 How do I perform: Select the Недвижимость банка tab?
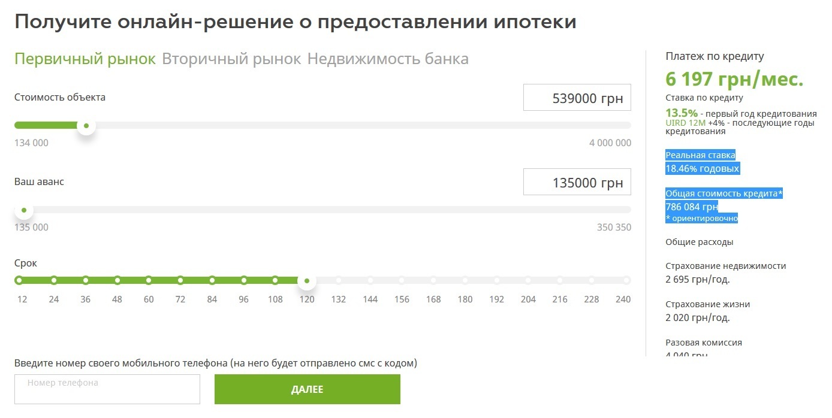coord(388,59)
